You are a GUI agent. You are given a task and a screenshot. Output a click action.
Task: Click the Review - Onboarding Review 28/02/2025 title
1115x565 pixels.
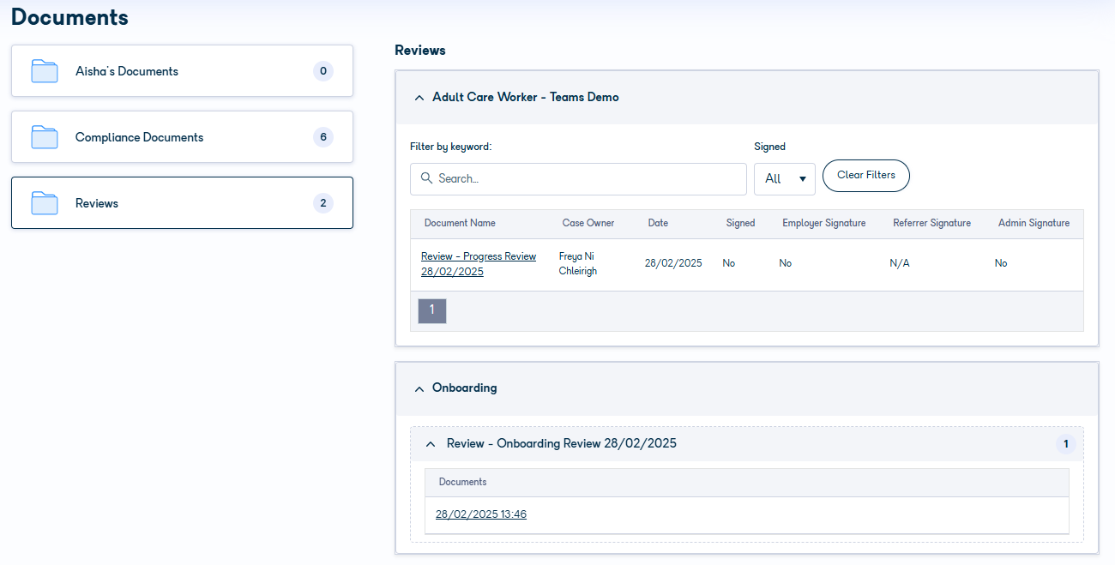point(562,444)
